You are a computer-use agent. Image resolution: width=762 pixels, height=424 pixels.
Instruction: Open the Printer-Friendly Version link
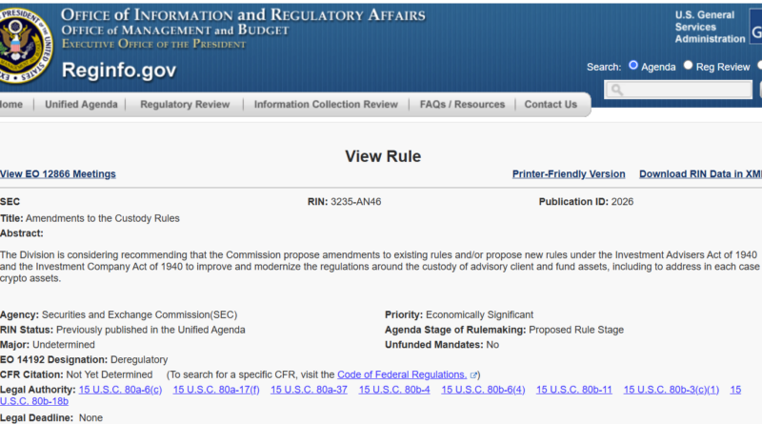[569, 174]
